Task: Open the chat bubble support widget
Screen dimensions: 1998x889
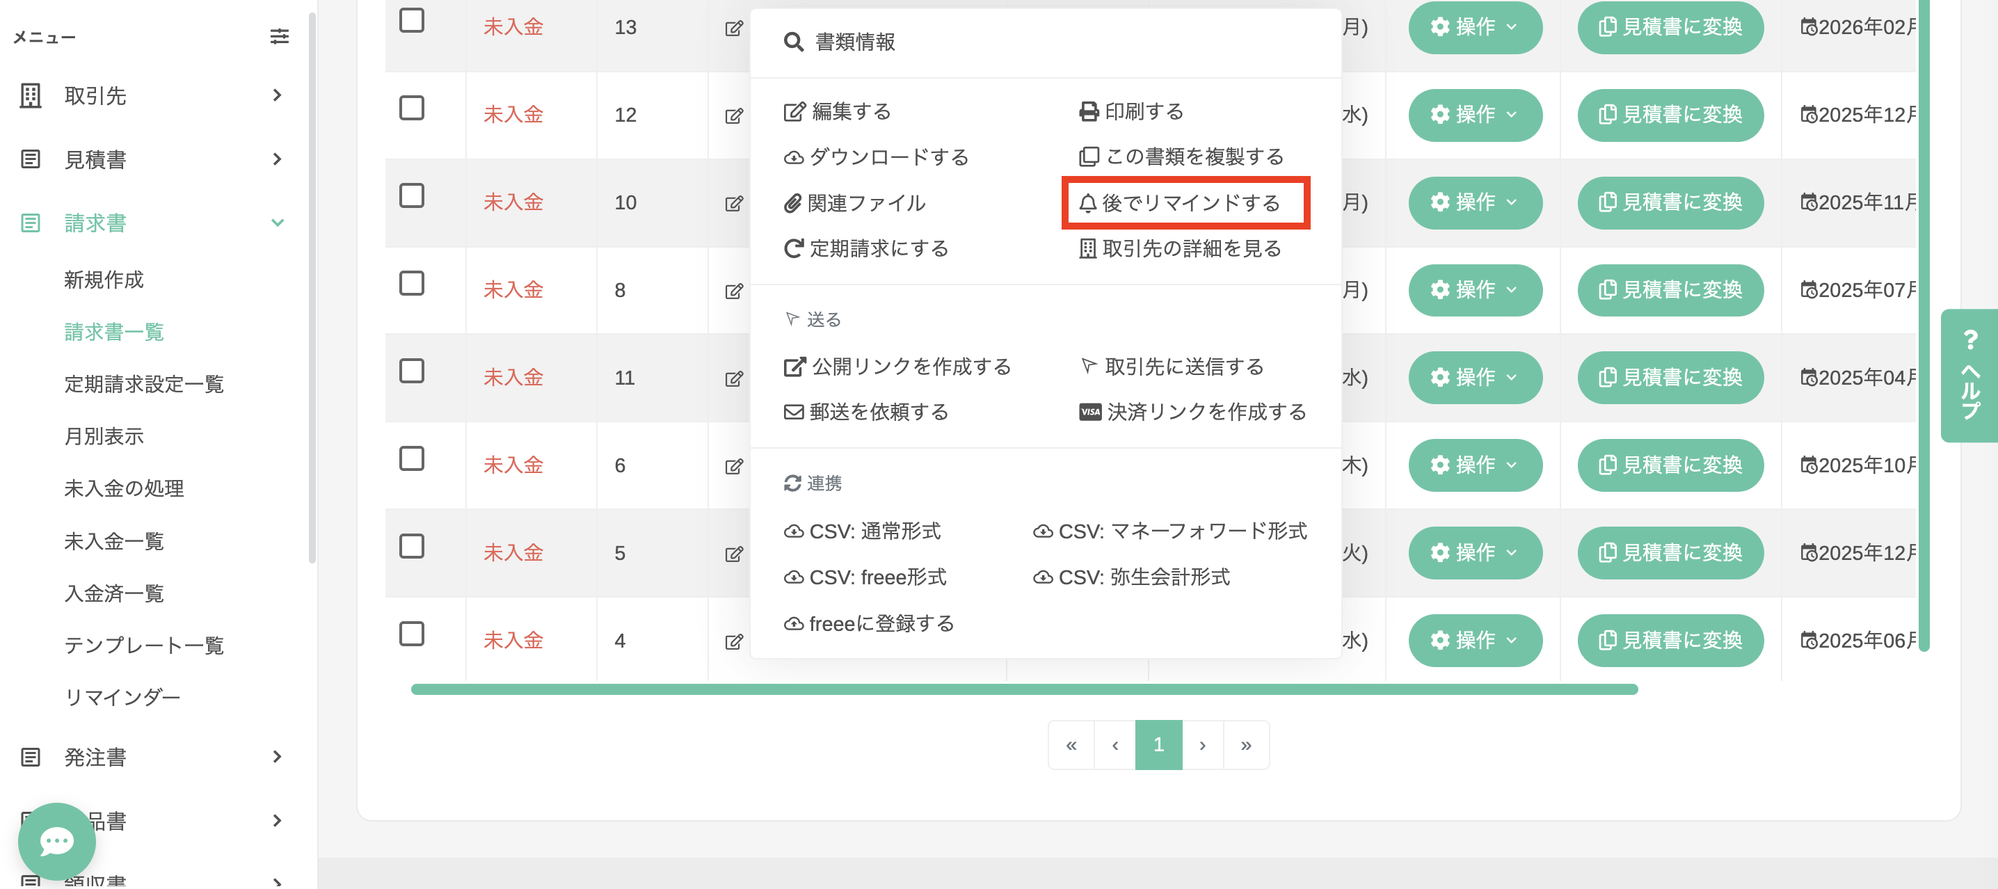Action: pyautogui.click(x=56, y=841)
